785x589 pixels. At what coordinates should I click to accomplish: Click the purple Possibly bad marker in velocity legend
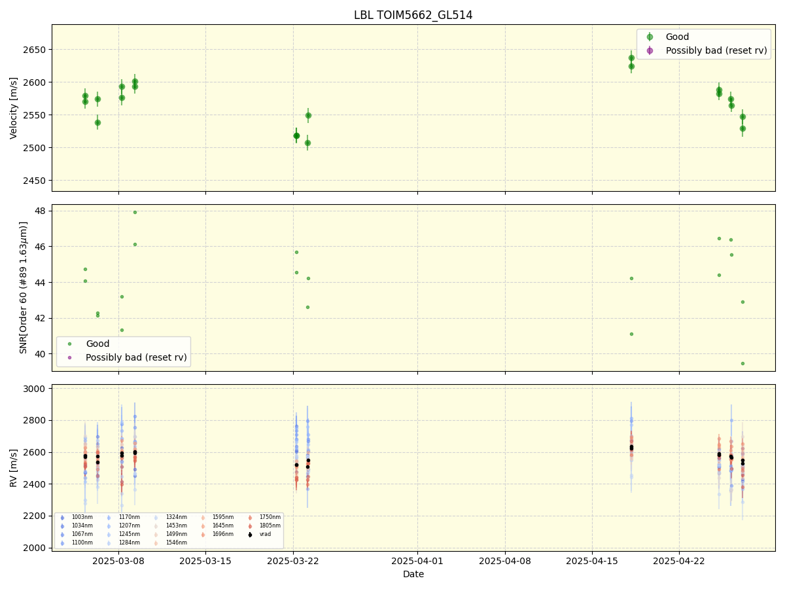click(x=650, y=50)
